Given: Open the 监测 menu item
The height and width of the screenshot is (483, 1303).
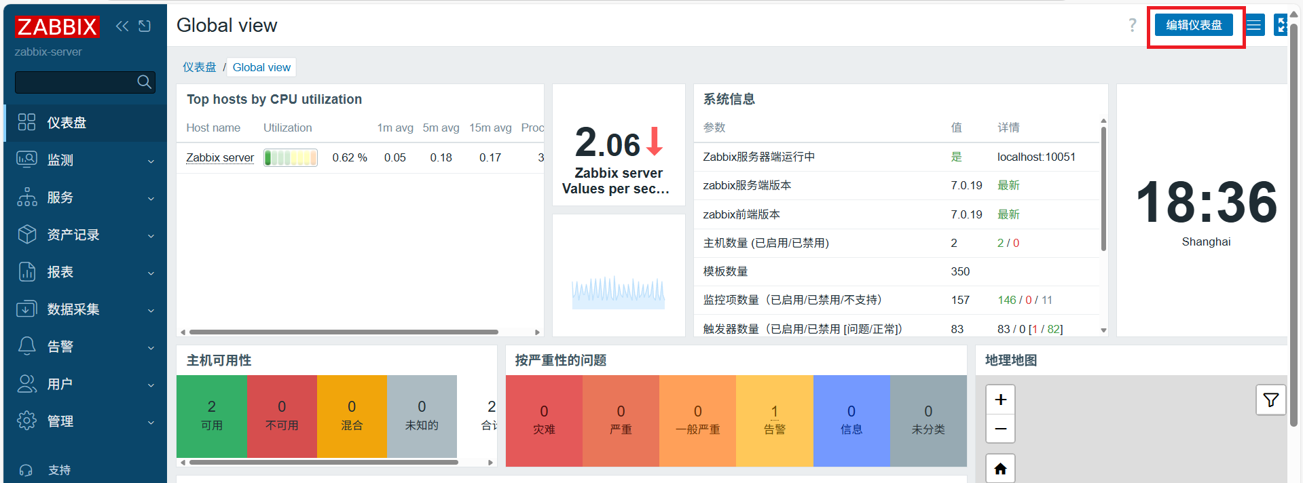Looking at the screenshot, I should (86, 160).
